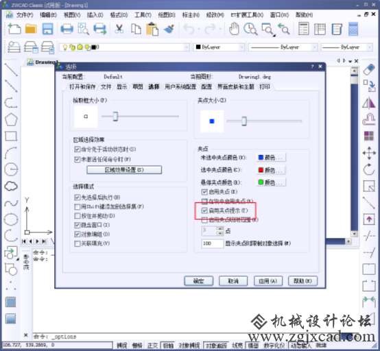This screenshot has height=351, width=380.
Task: Switch to the 打印 tab
Action: pyautogui.click(x=265, y=86)
